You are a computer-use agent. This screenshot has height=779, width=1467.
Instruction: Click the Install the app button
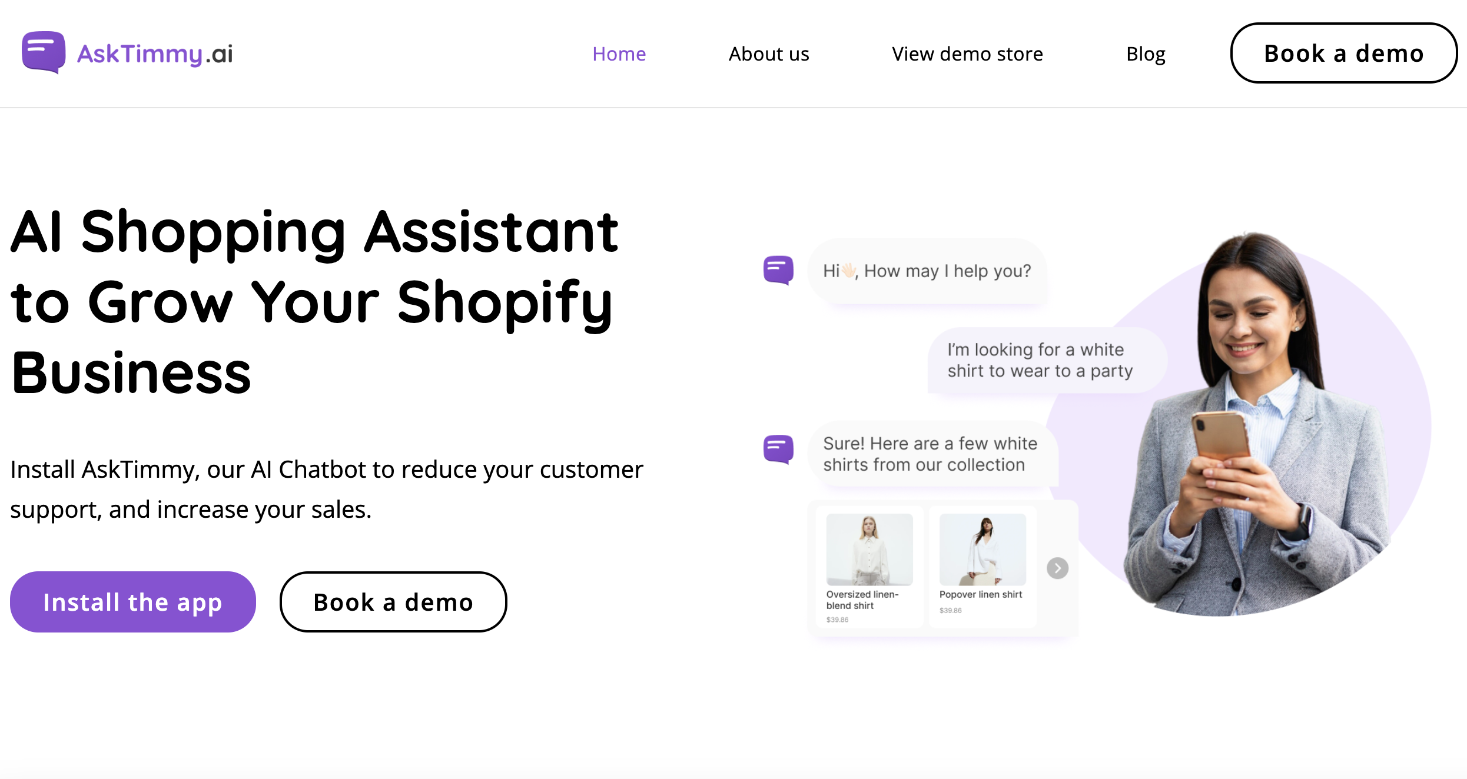(133, 601)
